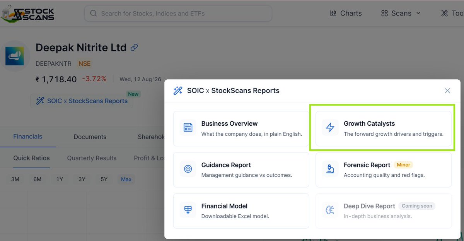
Task: Select the 3M time range
Action: (x=15, y=179)
